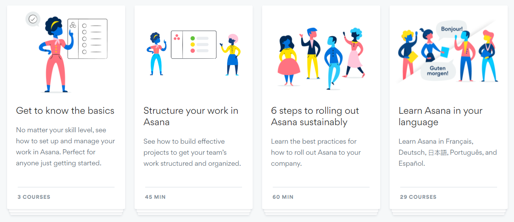Click the '29 COURSES' label

(418, 197)
